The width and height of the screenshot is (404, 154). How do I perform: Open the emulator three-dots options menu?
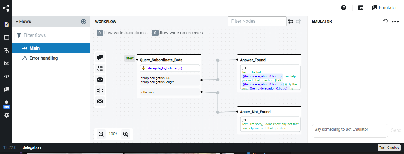point(395,22)
